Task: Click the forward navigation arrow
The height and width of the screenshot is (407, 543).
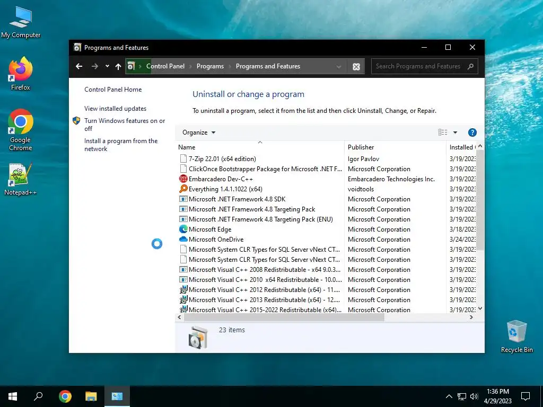Action: tap(95, 66)
